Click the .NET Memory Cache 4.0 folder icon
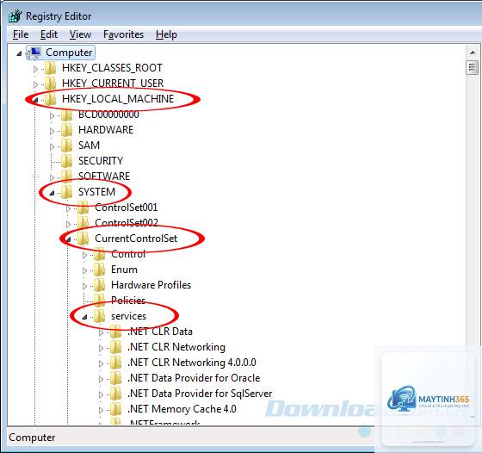This screenshot has width=482, height=453. [116, 409]
